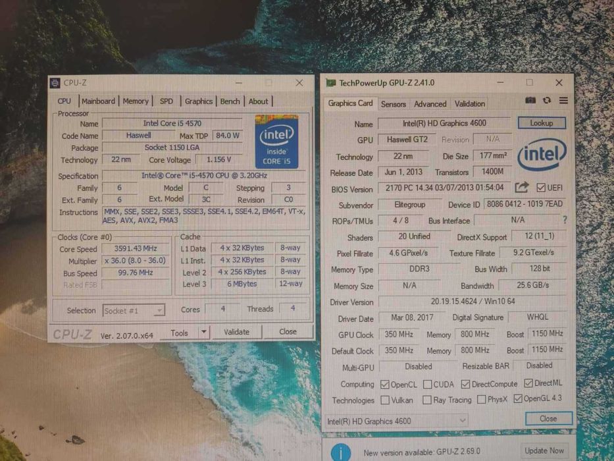Click the blue info icon in update bar
614x461 pixels.
[x=341, y=452]
